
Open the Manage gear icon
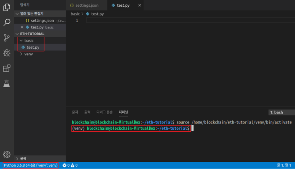[x=7, y=154]
